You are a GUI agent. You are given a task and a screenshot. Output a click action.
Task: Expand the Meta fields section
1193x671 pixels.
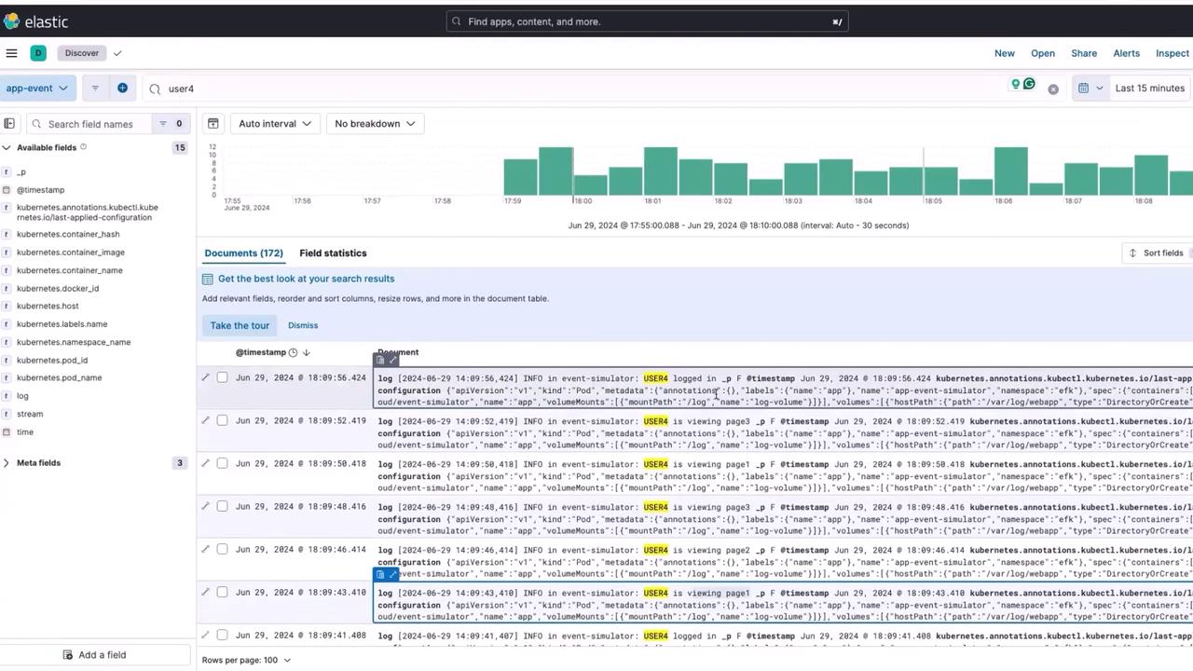coord(38,462)
